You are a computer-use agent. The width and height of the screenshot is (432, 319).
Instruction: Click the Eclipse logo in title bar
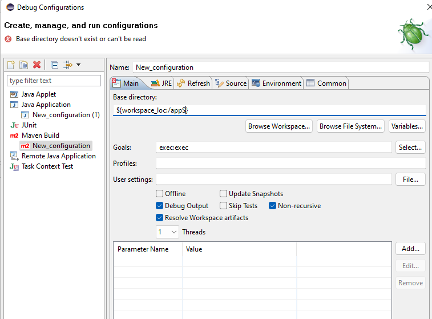10,7
